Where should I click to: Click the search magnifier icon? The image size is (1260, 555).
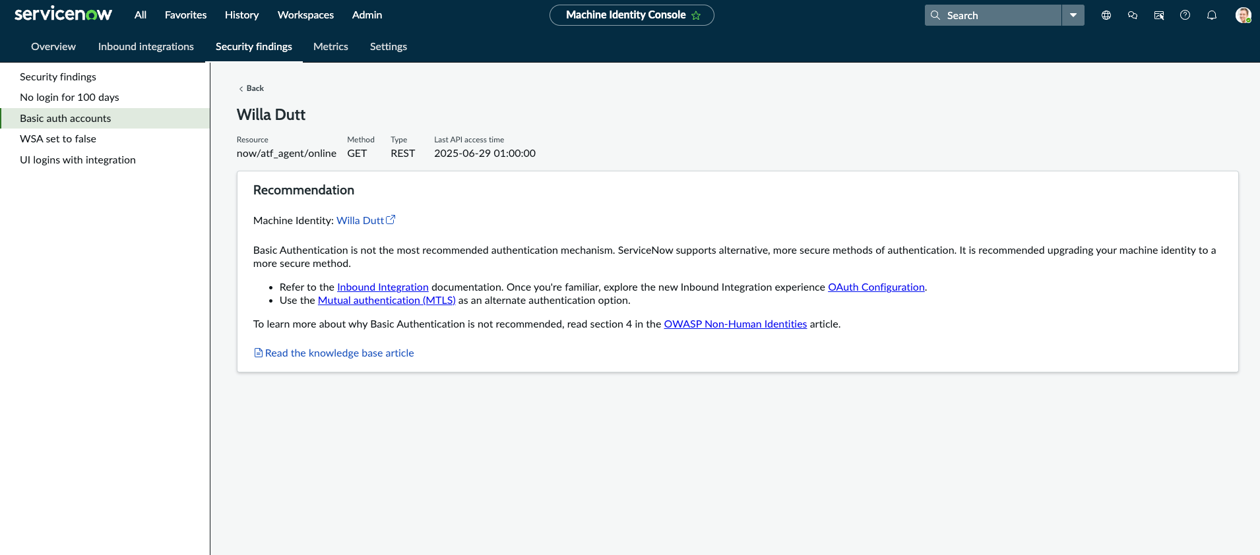click(935, 15)
